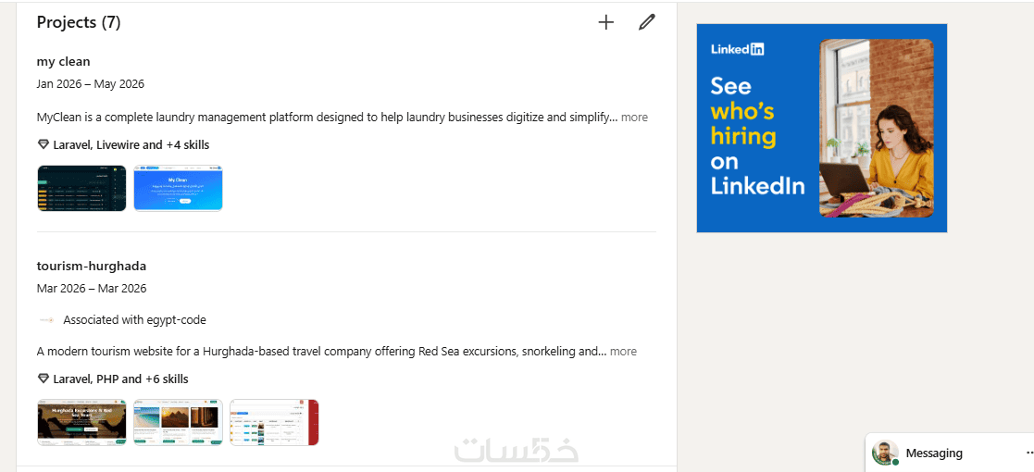Click the Messaging profile avatar
Viewport: 1034px width, 472px height.
tap(885, 453)
